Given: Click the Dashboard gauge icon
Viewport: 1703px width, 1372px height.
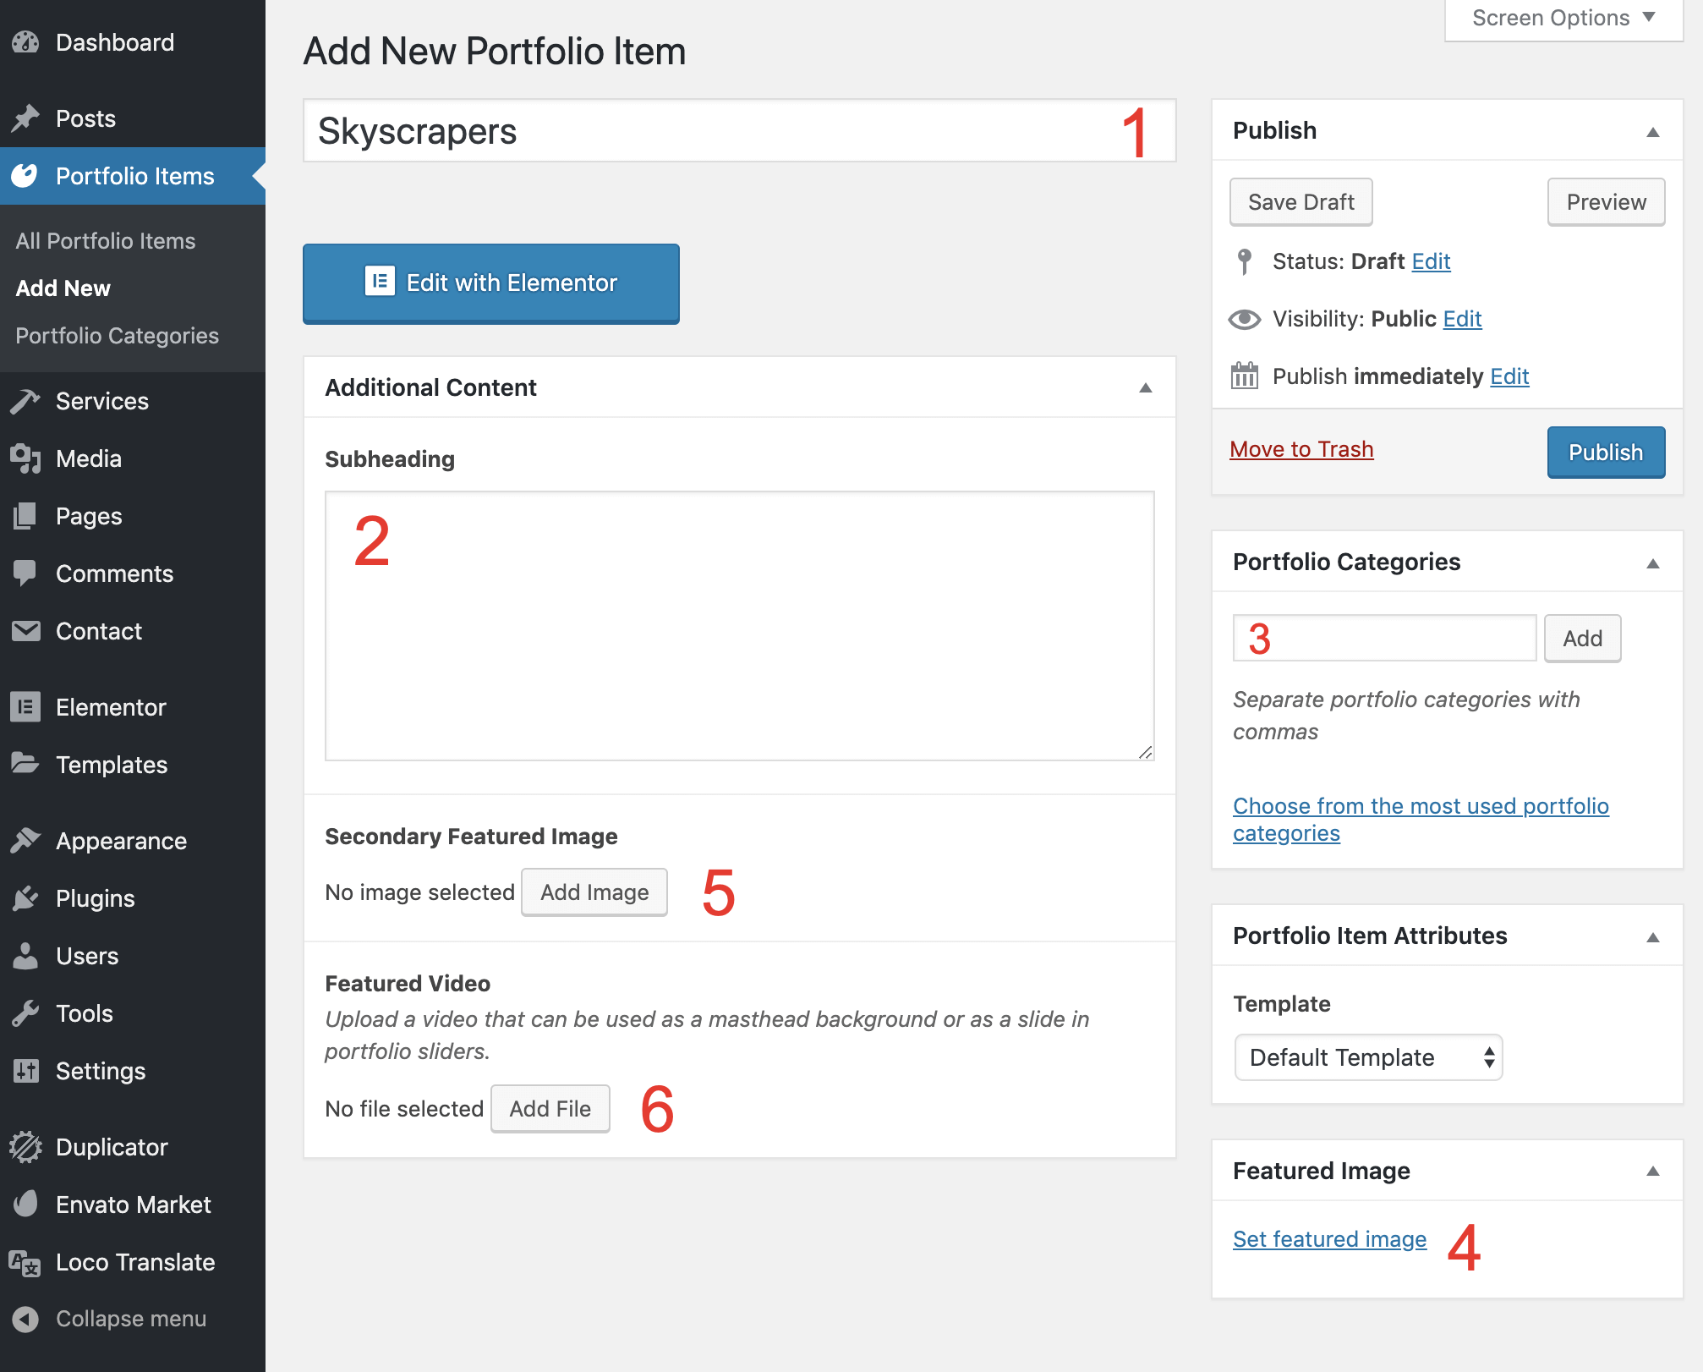Looking at the screenshot, I should [x=26, y=42].
